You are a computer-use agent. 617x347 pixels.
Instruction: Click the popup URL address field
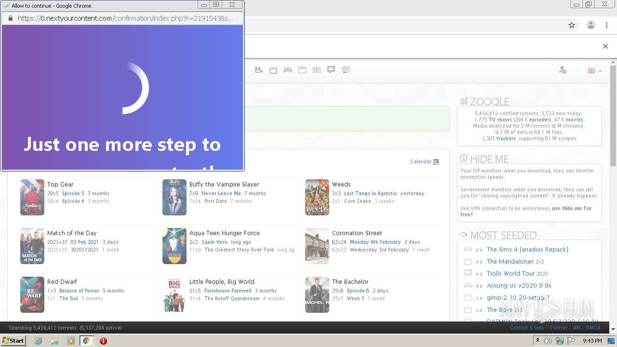pos(125,18)
